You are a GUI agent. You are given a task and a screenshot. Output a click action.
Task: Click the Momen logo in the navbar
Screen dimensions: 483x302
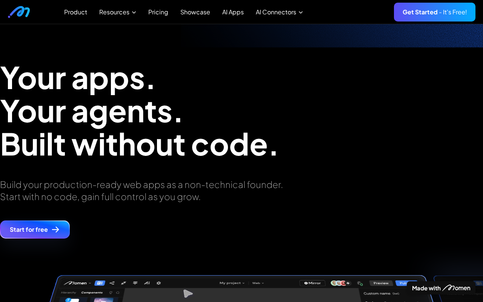click(19, 12)
